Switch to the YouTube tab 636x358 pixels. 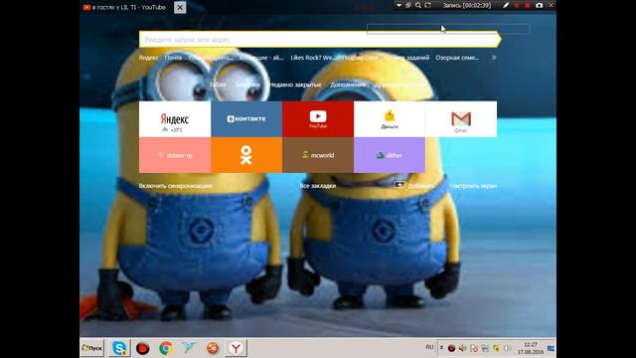point(126,7)
